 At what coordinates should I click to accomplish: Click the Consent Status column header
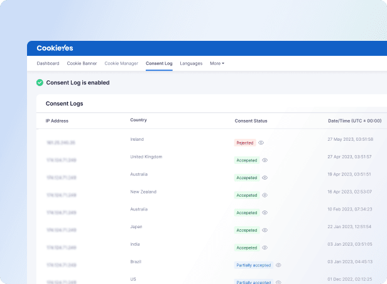pos(251,121)
